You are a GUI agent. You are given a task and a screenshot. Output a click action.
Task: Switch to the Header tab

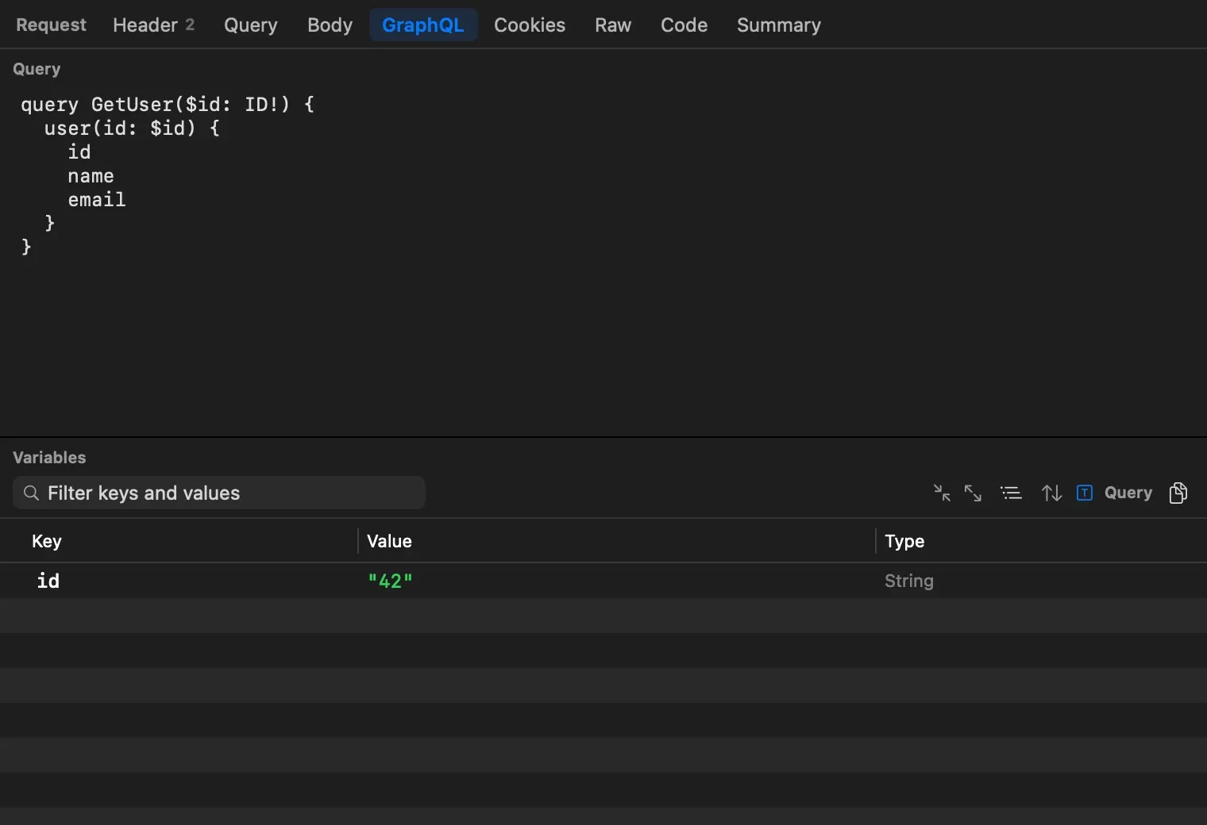point(153,25)
